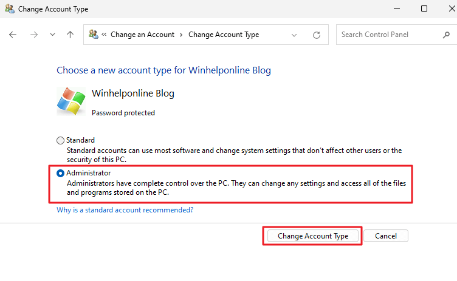The image size is (457, 281).
Task: Maximize the Change Account Type window
Action: point(424,8)
